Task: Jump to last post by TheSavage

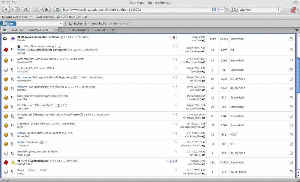Action: 203,51
